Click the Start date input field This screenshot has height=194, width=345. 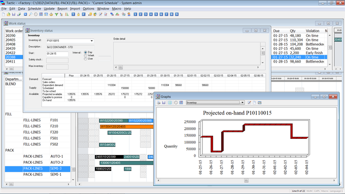(57, 54)
